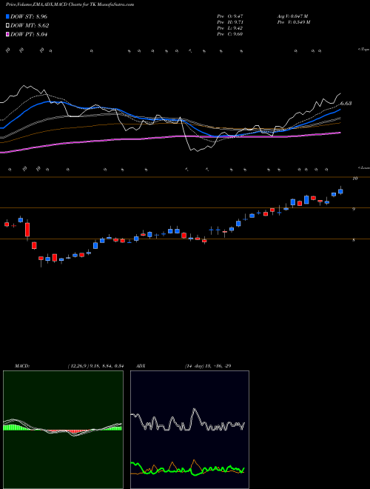370x489 pixels.
Task: Click the price axis label 10
Action: (x=354, y=179)
